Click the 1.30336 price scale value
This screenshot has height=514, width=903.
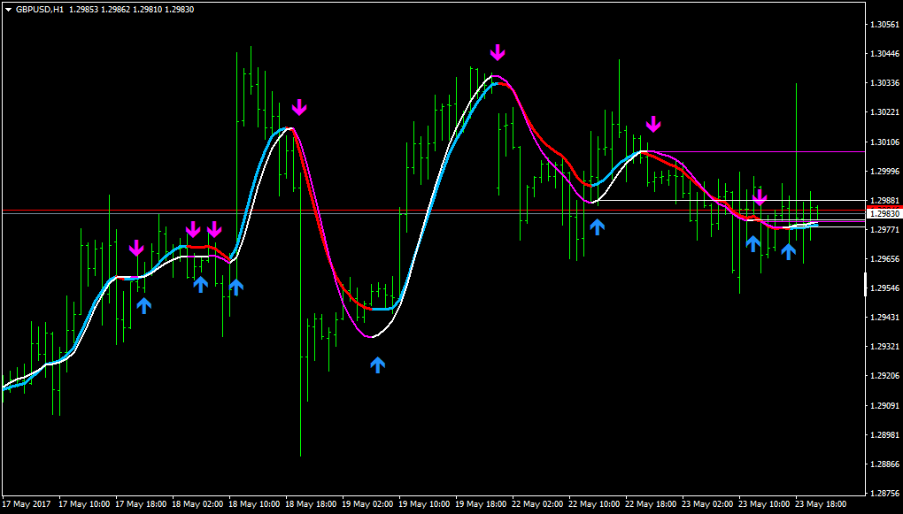coord(885,83)
